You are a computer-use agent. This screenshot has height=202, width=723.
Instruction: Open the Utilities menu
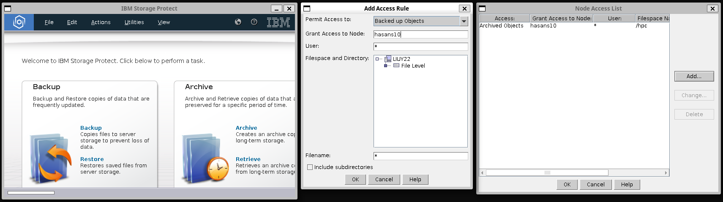pos(134,22)
